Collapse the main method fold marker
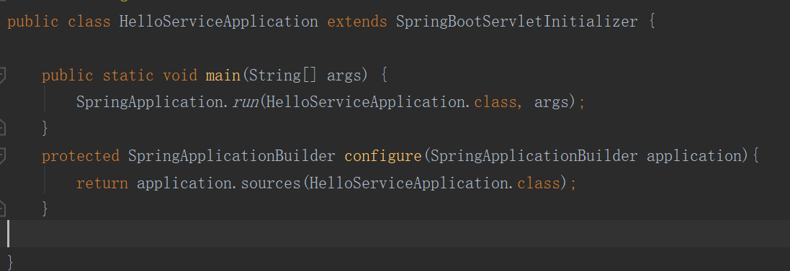Screen dimensions: 790x271 tap(2, 75)
